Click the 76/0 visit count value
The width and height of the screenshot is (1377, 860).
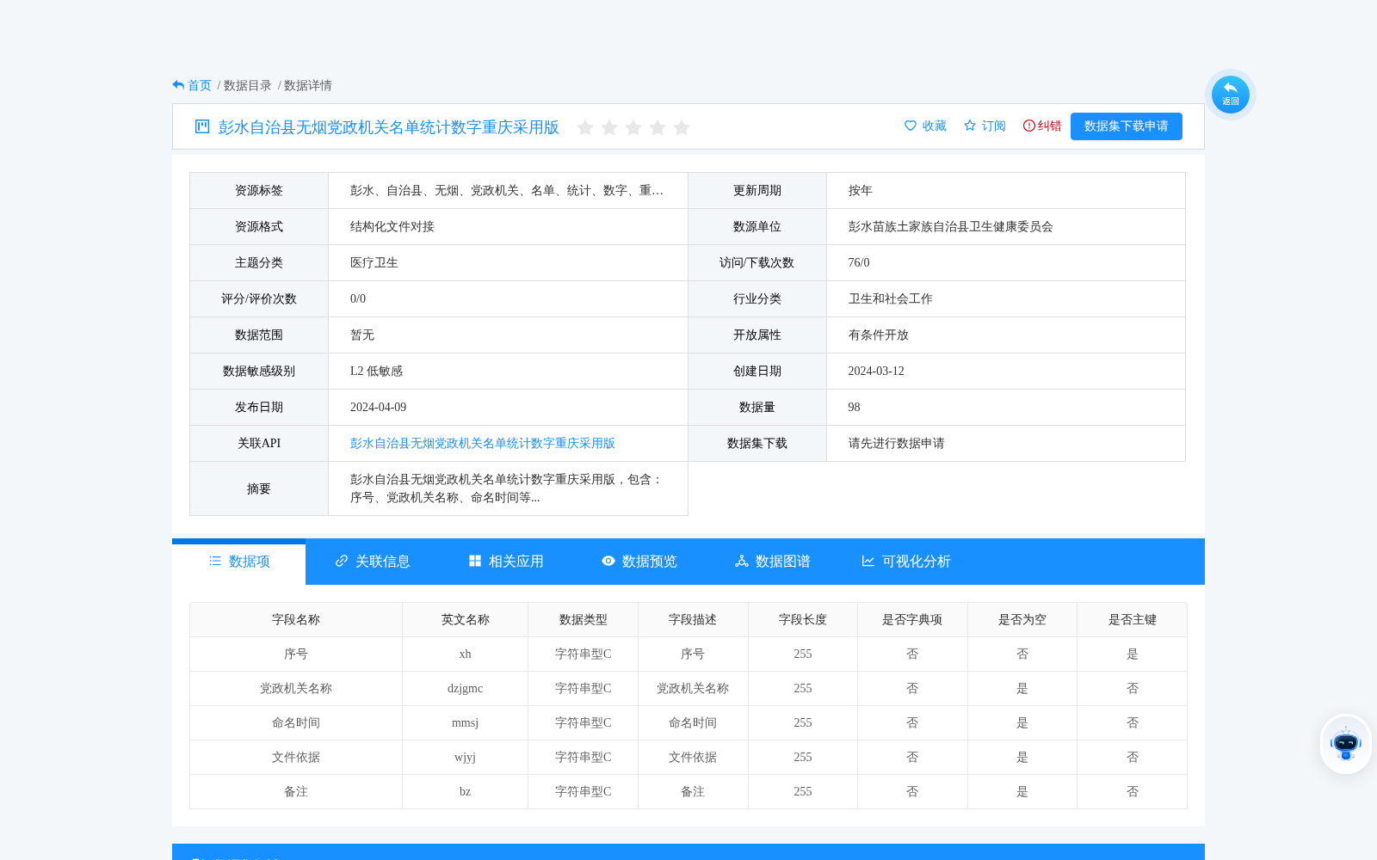pyautogui.click(x=859, y=263)
